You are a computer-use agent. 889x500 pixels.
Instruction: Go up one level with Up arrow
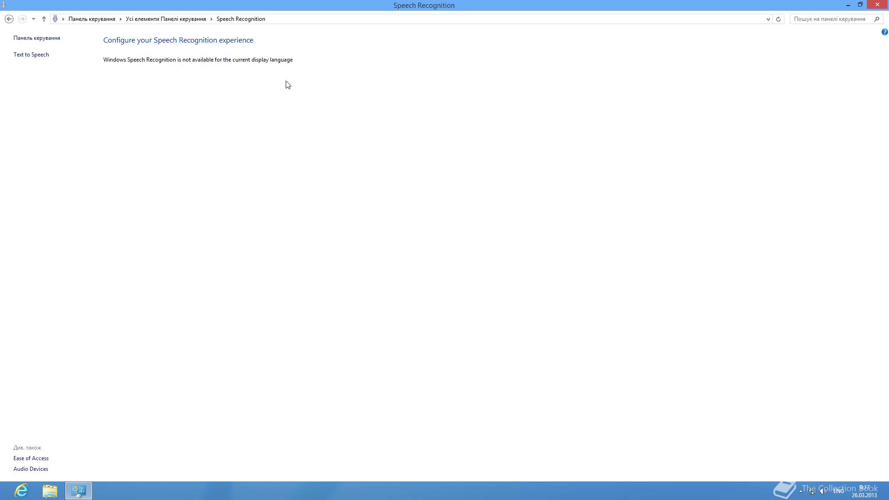pyautogui.click(x=44, y=19)
